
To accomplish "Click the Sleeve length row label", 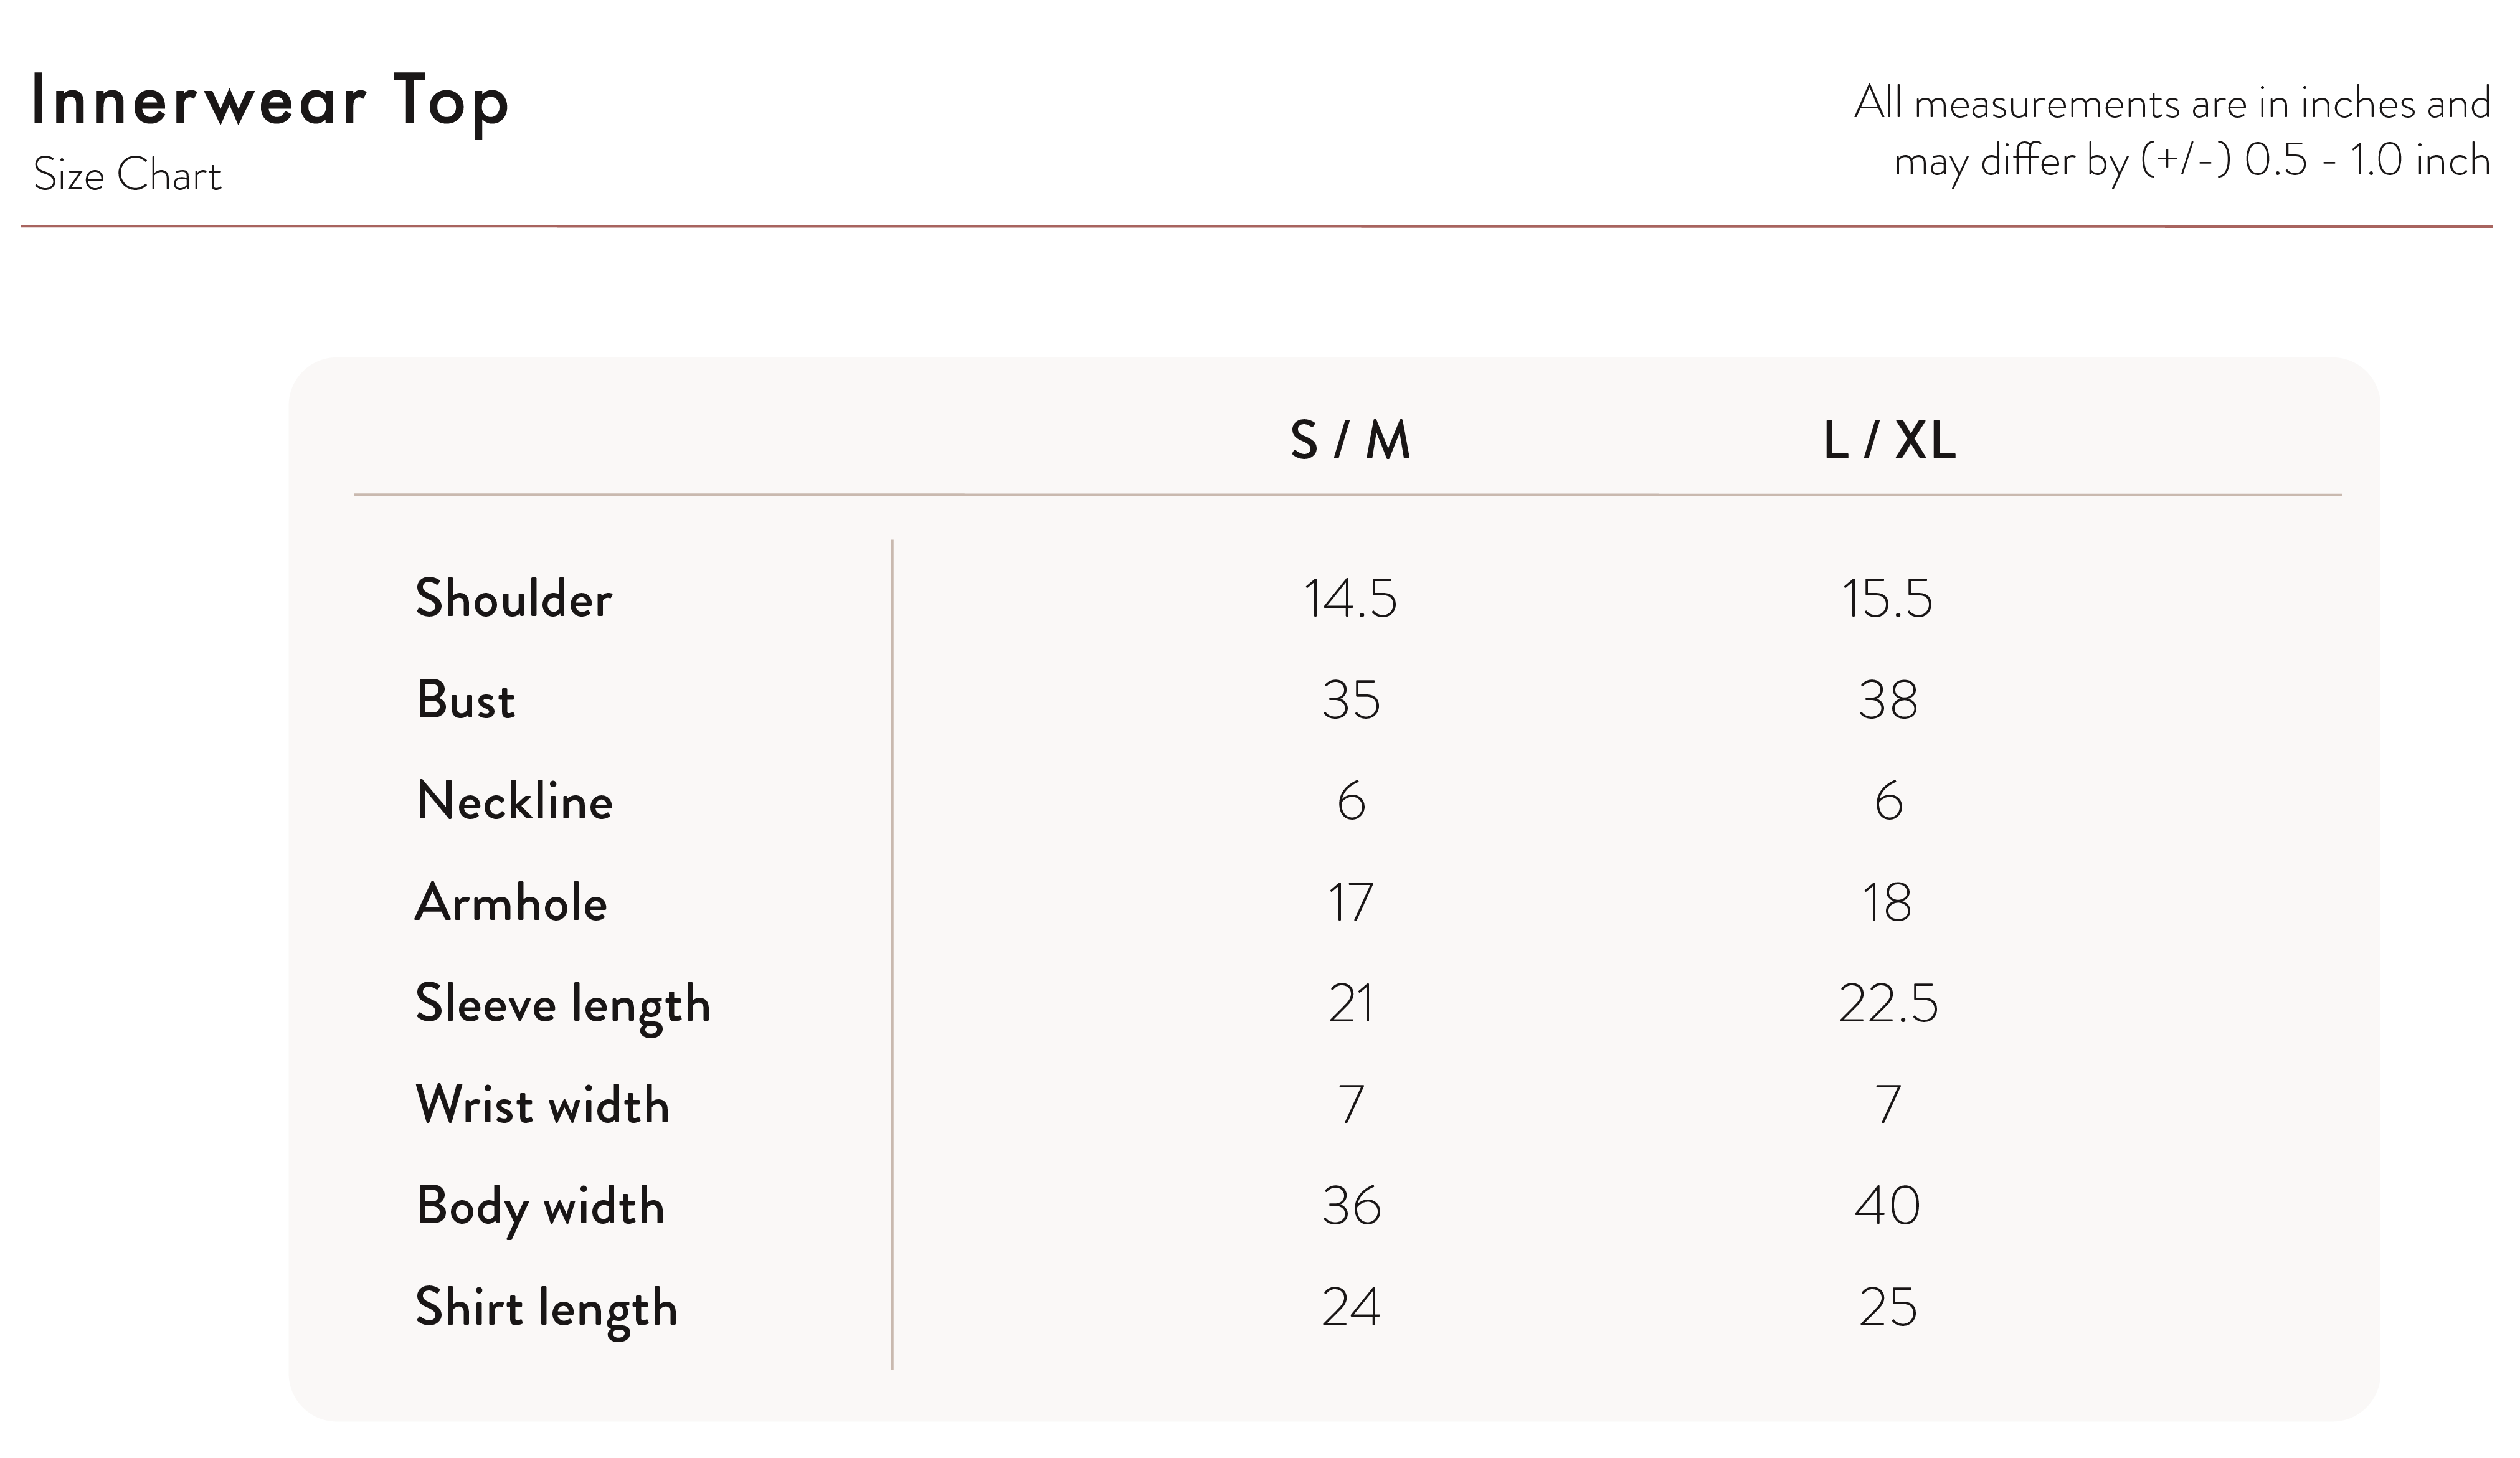I will point(563,1005).
